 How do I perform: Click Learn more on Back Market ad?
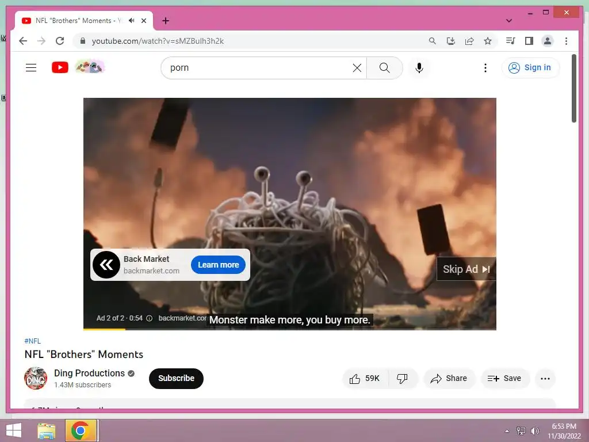pyautogui.click(x=218, y=265)
